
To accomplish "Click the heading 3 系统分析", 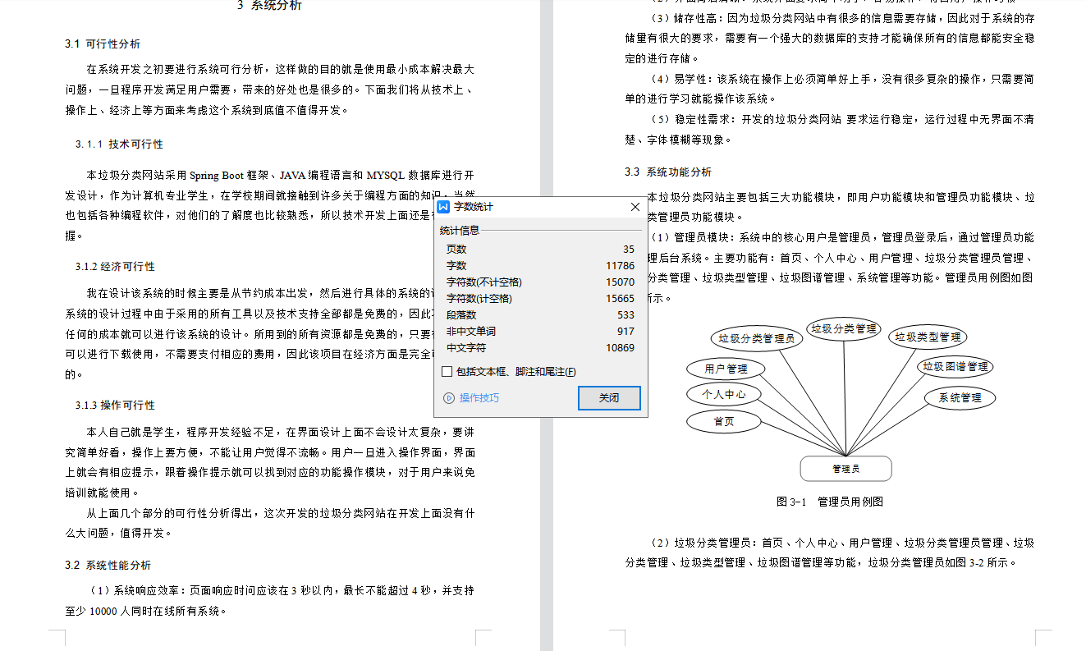I will (x=269, y=6).
